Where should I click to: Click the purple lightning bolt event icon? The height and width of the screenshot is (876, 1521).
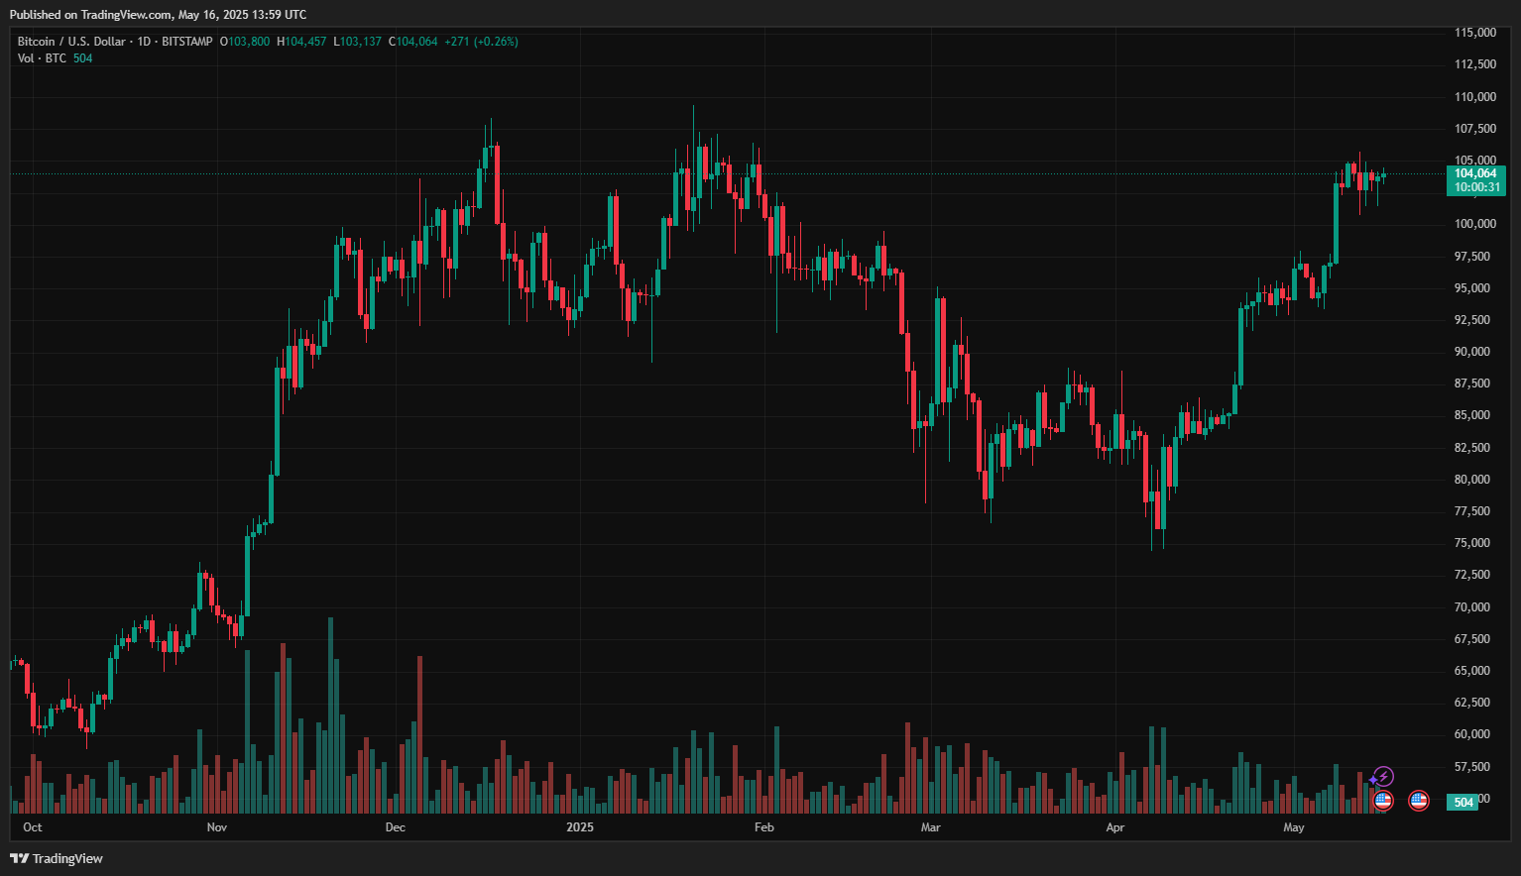point(1384,777)
